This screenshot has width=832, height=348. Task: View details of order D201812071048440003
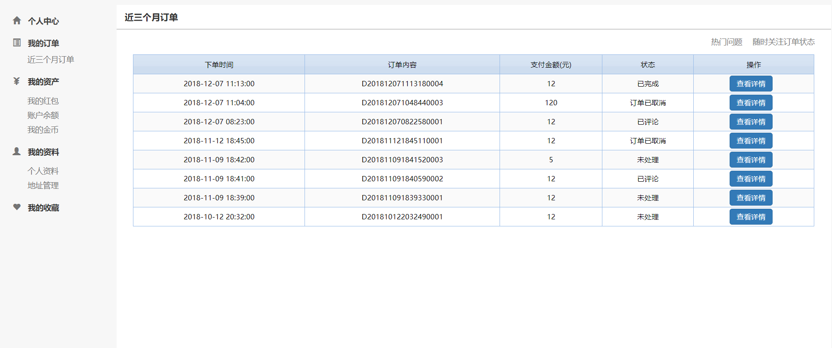coord(751,103)
